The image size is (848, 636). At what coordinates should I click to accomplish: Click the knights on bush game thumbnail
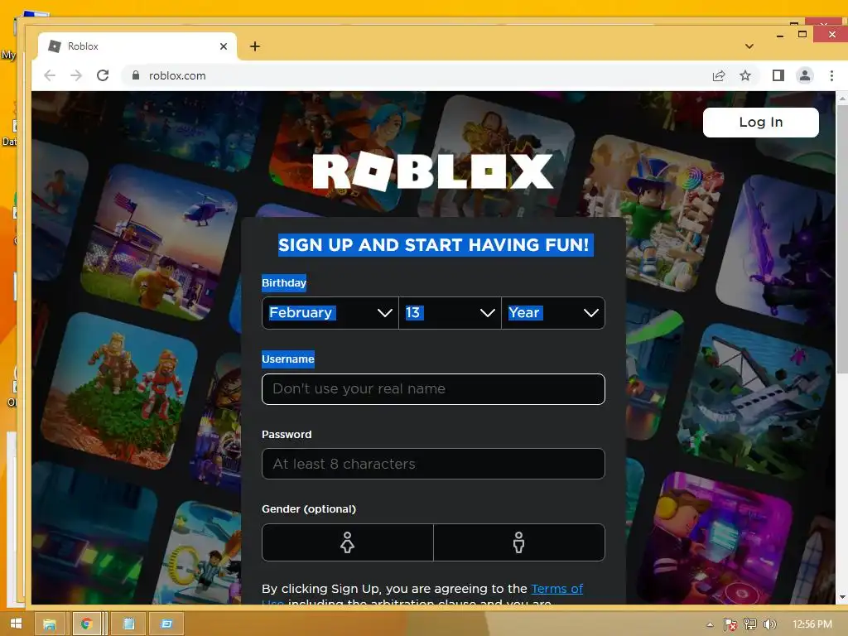point(120,391)
